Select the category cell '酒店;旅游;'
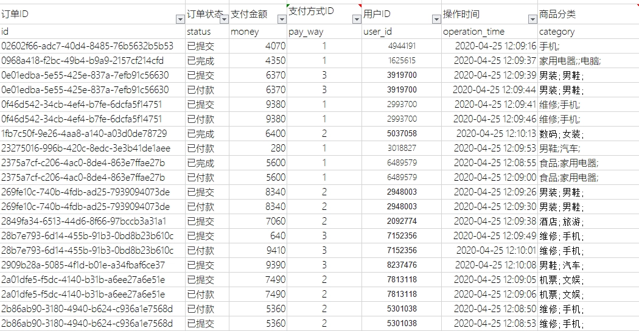Screen dimensions: 639x331 click(x=588, y=221)
